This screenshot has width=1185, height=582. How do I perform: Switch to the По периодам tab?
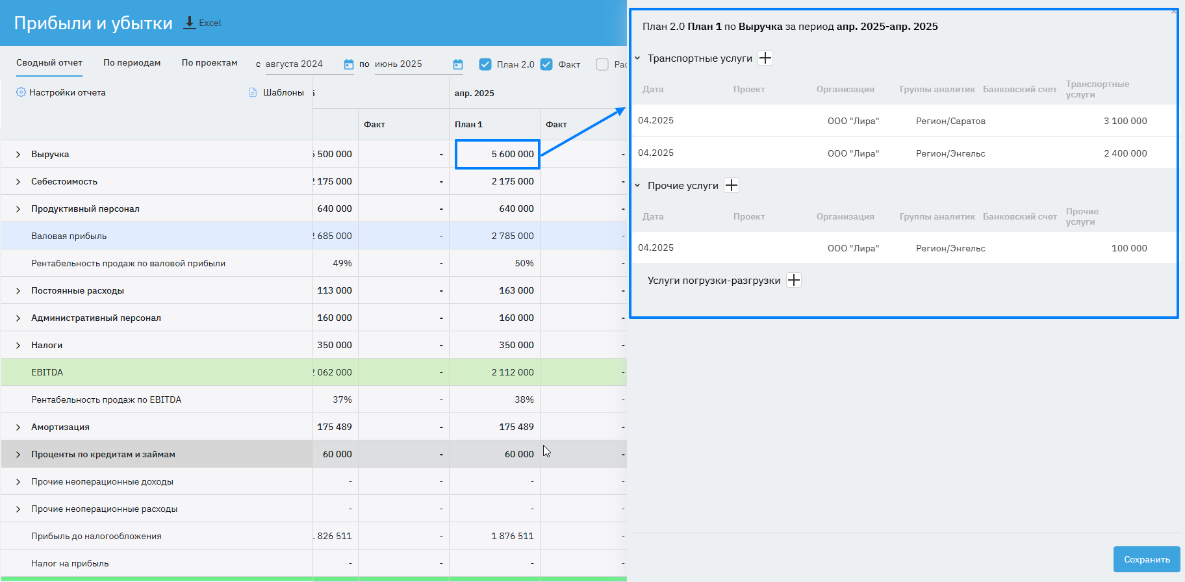132,63
